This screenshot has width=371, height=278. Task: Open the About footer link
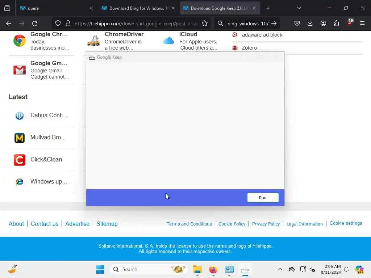pyautogui.click(x=16, y=224)
